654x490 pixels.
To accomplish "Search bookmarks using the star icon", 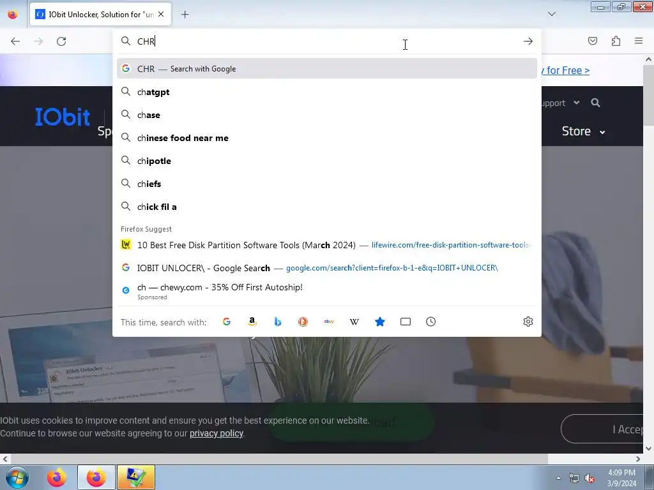I will click(379, 322).
